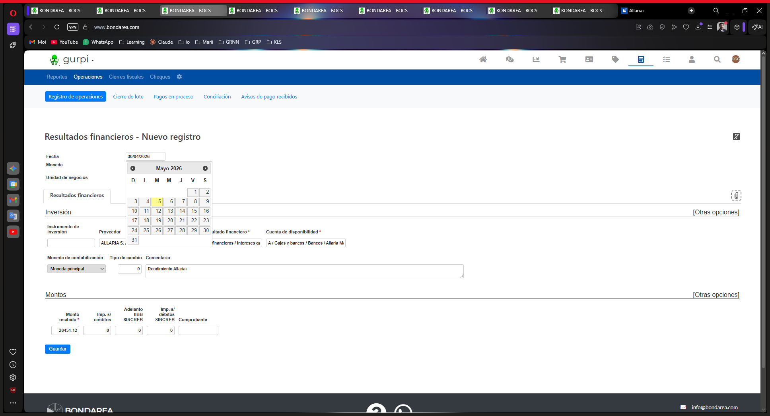
Task: Open the price tag icon
Action: pyautogui.click(x=615, y=60)
